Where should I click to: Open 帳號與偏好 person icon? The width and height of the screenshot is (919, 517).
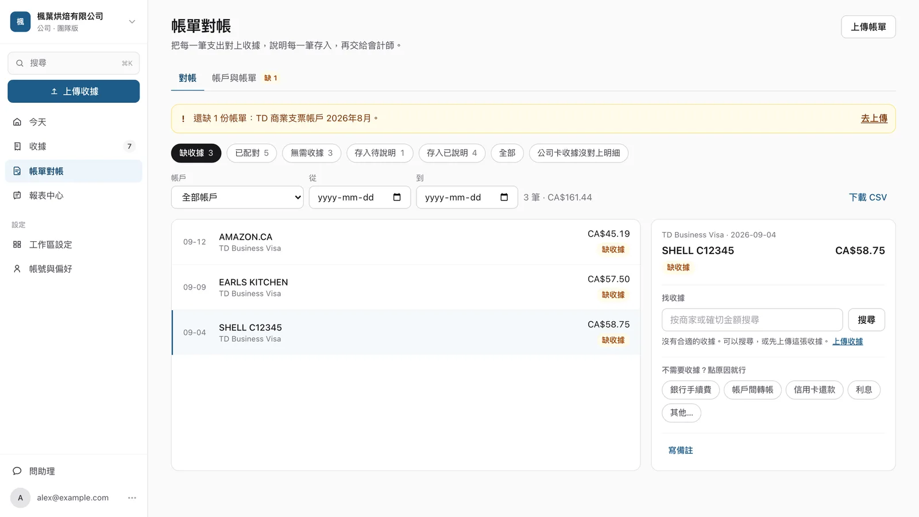pyautogui.click(x=17, y=269)
